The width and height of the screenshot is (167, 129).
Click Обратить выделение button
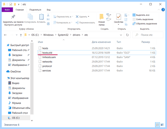coord(145,24)
